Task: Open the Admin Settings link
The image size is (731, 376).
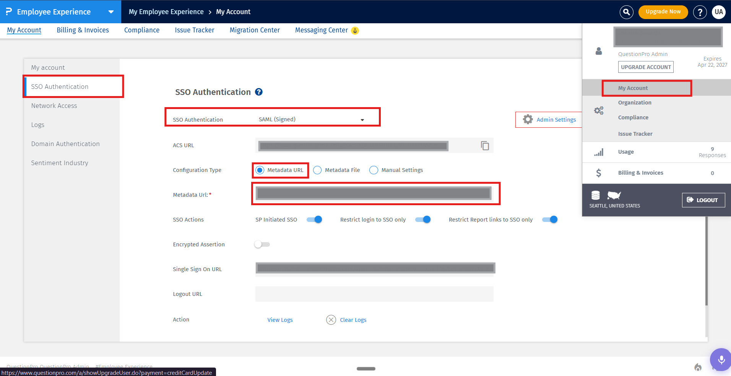Action: pos(556,120)
